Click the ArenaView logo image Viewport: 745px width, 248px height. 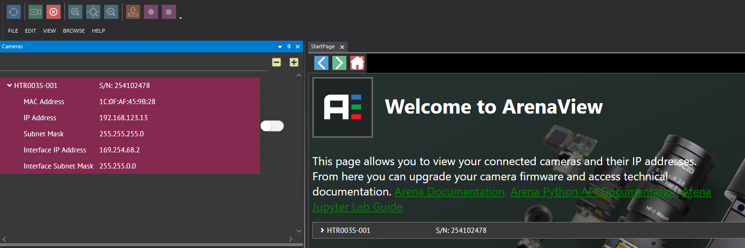(x=343, y=107)
